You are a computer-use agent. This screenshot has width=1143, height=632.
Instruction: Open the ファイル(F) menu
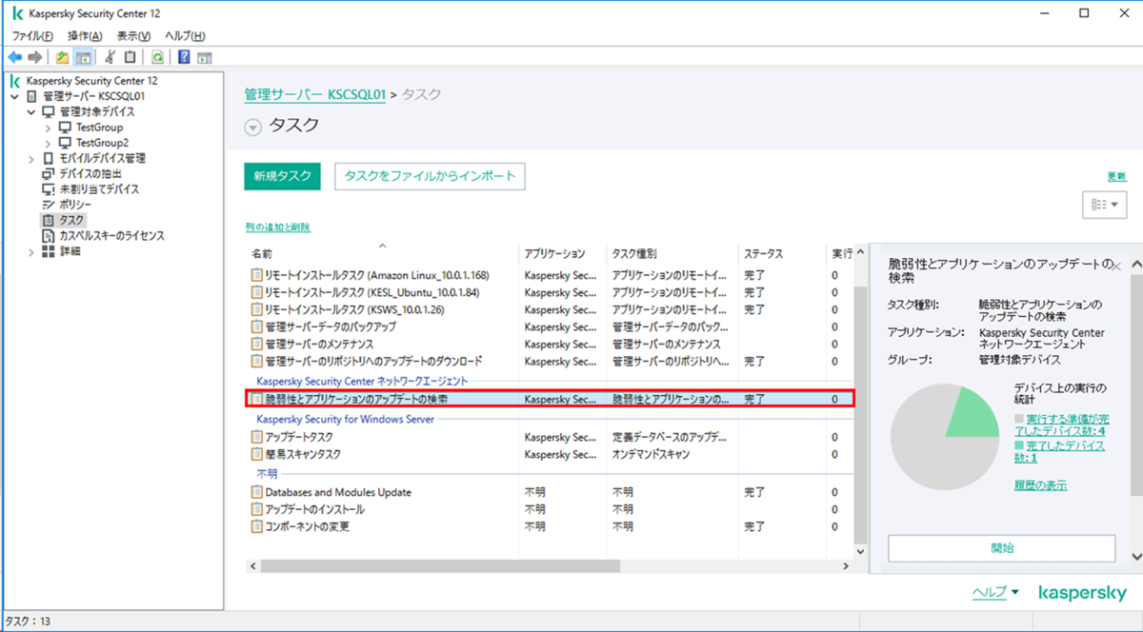(33, 35)
